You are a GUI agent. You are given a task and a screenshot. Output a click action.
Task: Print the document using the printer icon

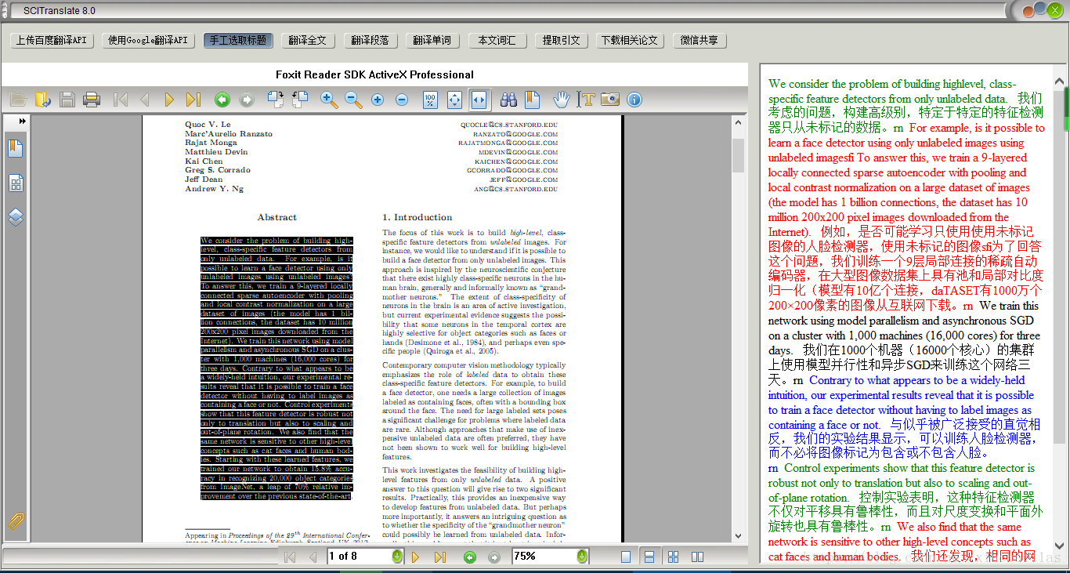[92, 100]
